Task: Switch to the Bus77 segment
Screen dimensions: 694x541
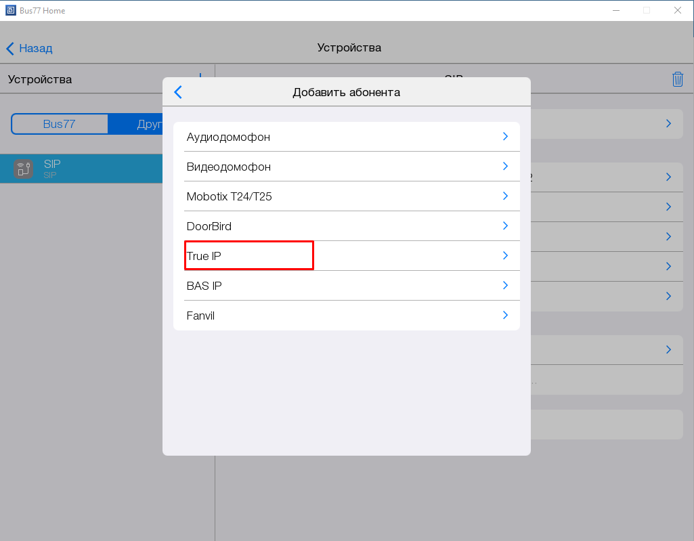Action: 60,124
